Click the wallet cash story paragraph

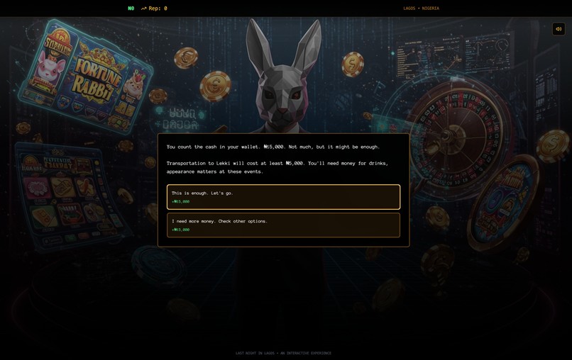pos(273,147)
